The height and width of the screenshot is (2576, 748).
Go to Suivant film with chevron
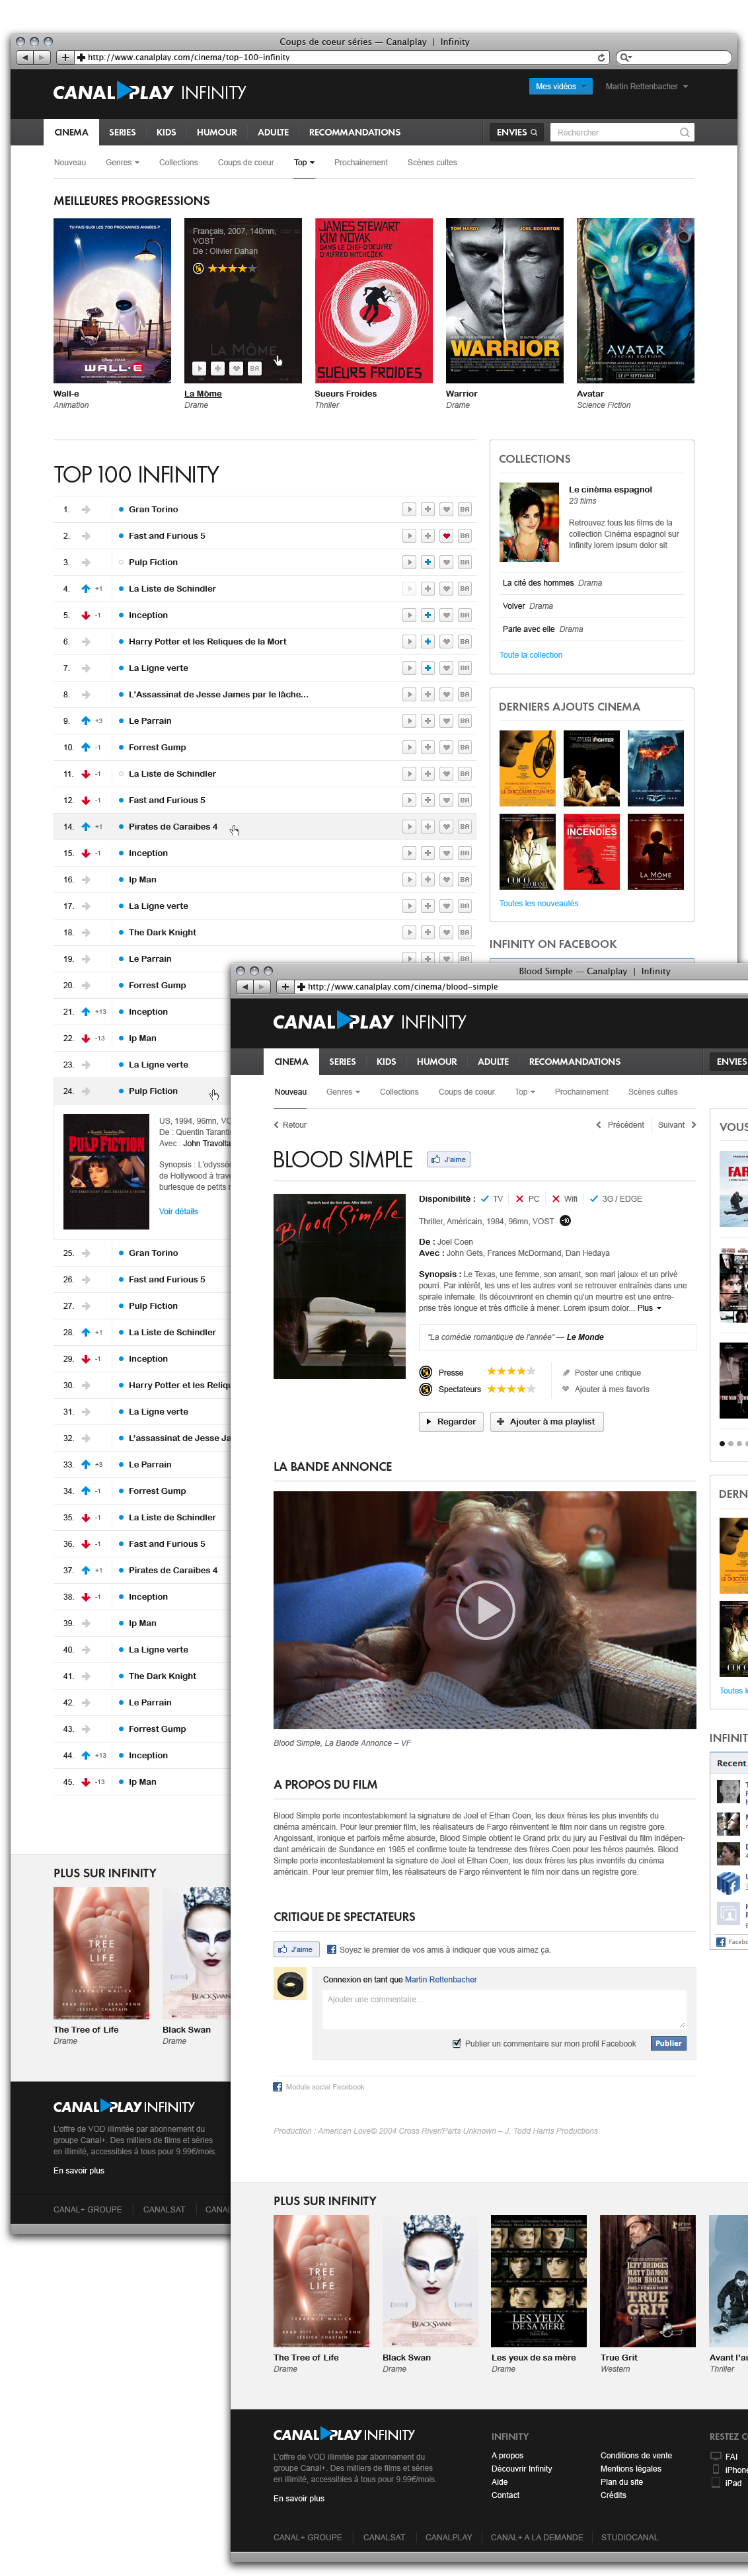pos(677,1125)
